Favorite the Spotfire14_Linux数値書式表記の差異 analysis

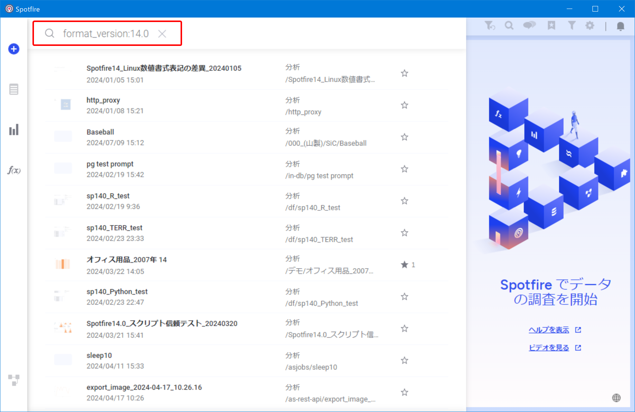[404, 73]
